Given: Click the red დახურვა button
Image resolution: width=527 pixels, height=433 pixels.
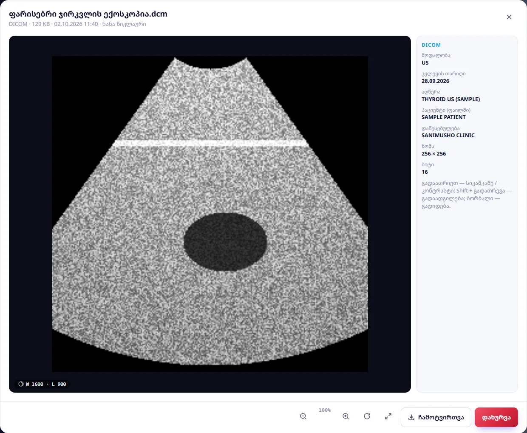Looking at the screenshot, I should 496,417.
